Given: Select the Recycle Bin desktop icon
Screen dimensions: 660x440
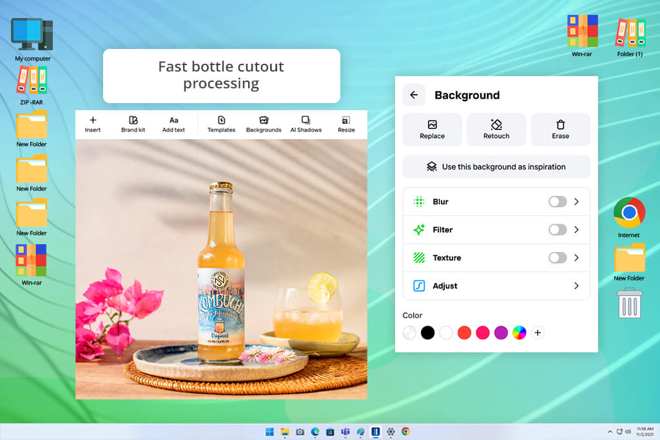Looking at the screenshot, I should tap(630, 303).
